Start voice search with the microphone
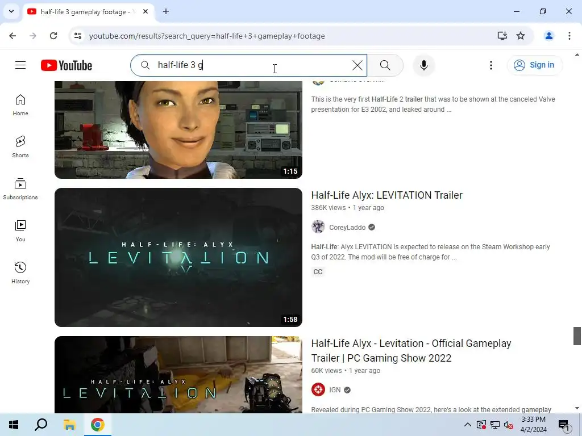582x436 pixels. pos(424,65)
